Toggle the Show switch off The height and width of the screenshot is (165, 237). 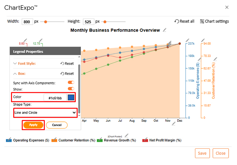pos(71,89)
